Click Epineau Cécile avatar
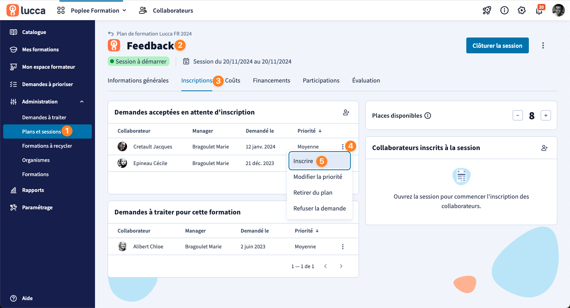Image resolution: width=570 pixels, height=308 pixels. pyautogui.click(x=122, y=163)
